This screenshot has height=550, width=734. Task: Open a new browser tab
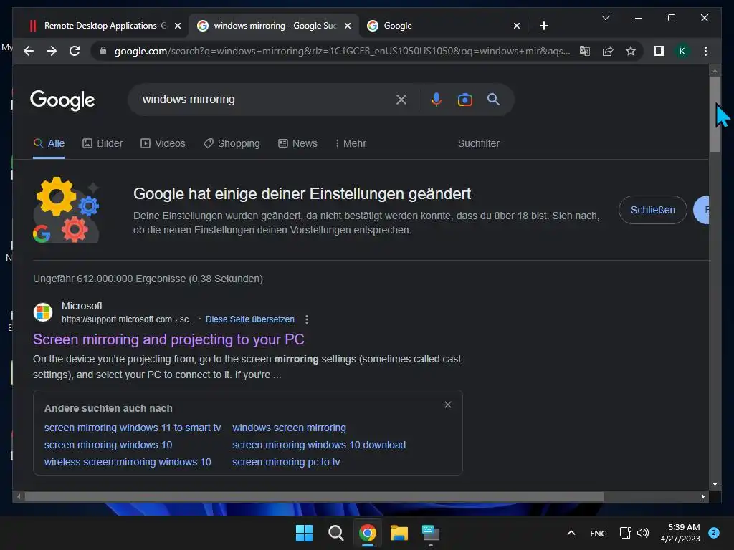[x=544, y=26]
